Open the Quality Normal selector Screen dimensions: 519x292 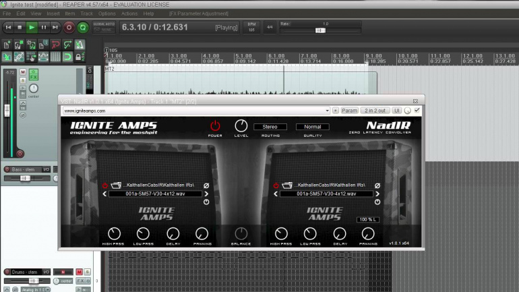312,126
